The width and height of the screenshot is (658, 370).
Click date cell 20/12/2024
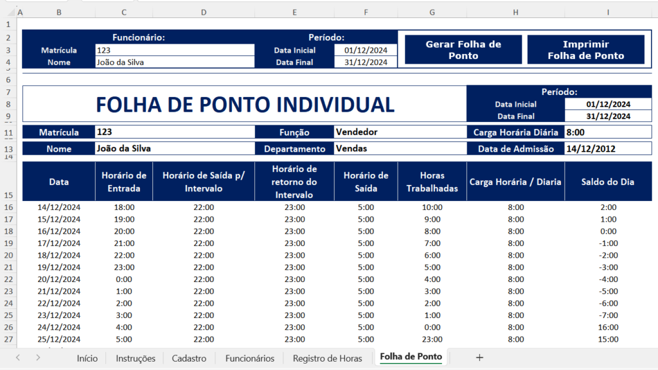(x=58, y=279)
